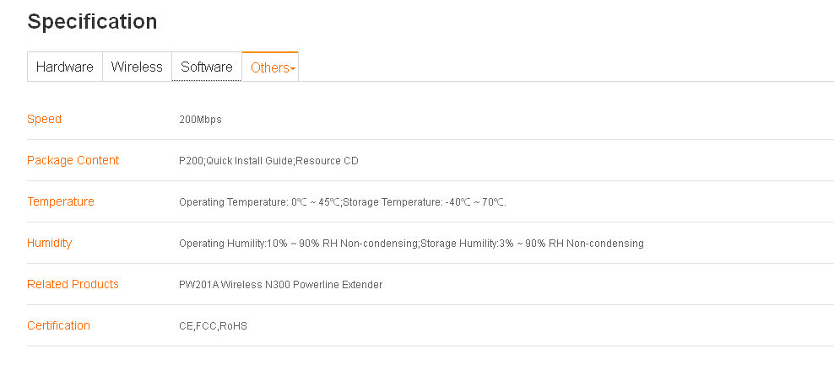Select the Certification row label
This screenshot has width=834, height=370.
58,326
